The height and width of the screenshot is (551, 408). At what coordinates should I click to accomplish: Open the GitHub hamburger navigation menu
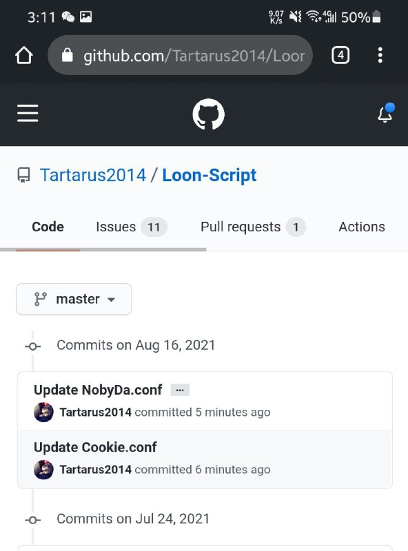click(28, 113)
